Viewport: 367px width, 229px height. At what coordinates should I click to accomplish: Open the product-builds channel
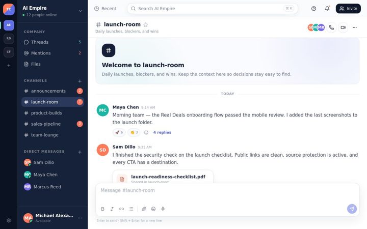pos(53,113)
